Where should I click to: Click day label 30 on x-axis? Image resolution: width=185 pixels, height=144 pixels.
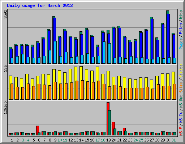point(168,140)
